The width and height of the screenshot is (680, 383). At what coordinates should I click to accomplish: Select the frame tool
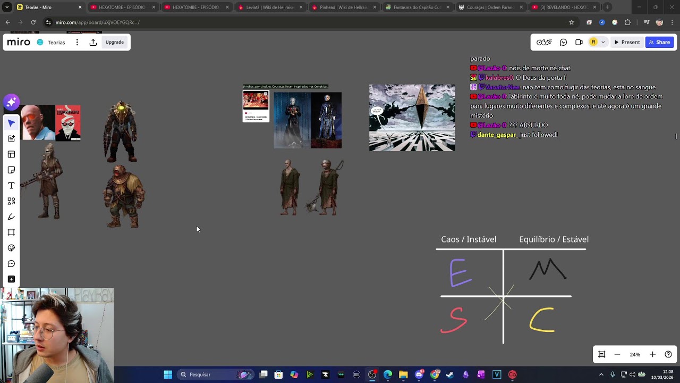(11, 232)
